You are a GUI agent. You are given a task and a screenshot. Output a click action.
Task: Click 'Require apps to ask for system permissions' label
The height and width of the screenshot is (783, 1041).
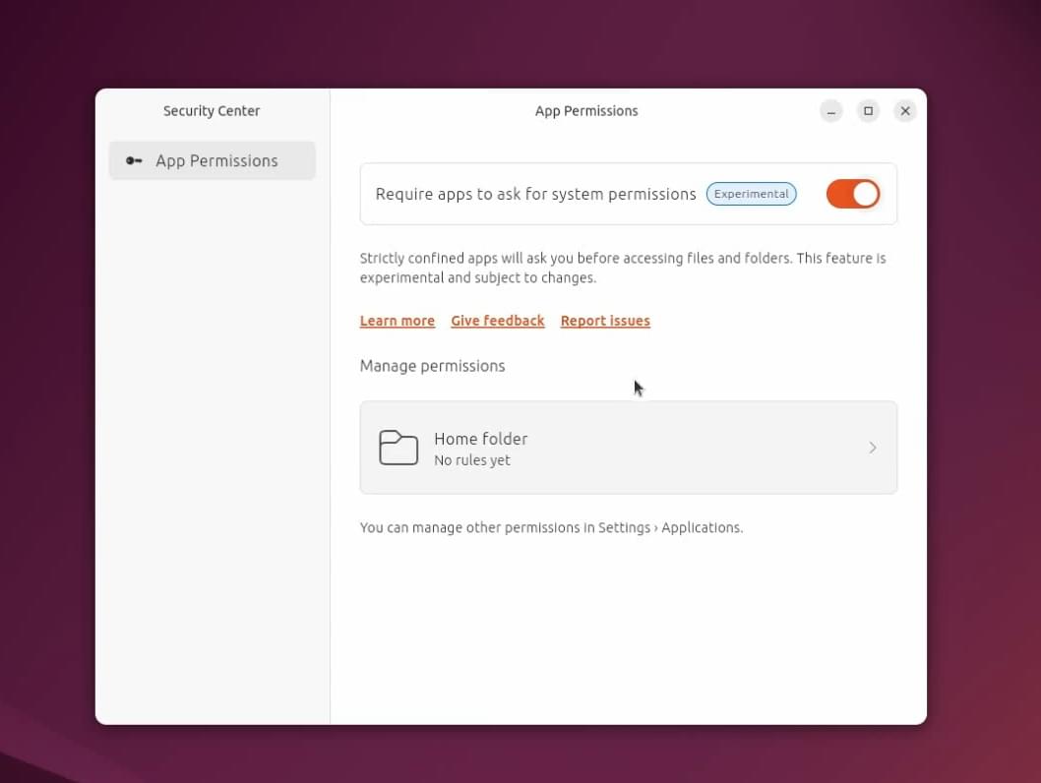(536, 194)
